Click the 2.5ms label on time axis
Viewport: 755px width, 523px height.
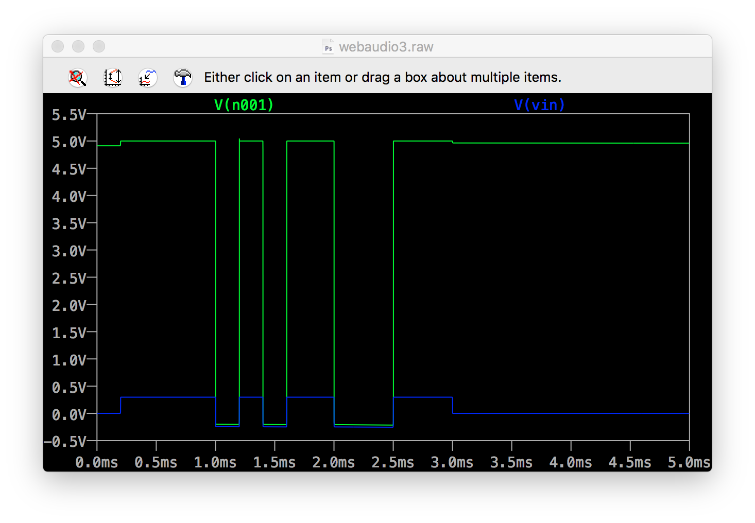[392, 462]
